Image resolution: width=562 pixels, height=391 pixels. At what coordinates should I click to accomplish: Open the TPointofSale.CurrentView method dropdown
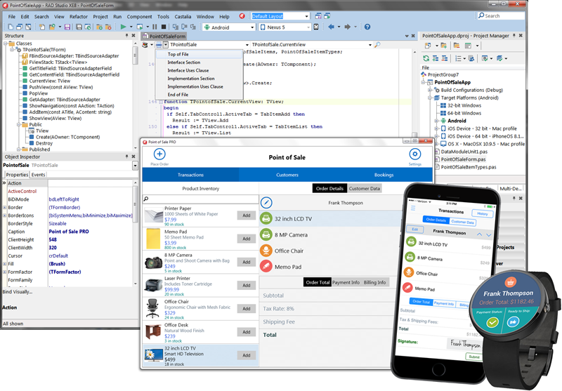pyautogui.click(x=370, y=45)
